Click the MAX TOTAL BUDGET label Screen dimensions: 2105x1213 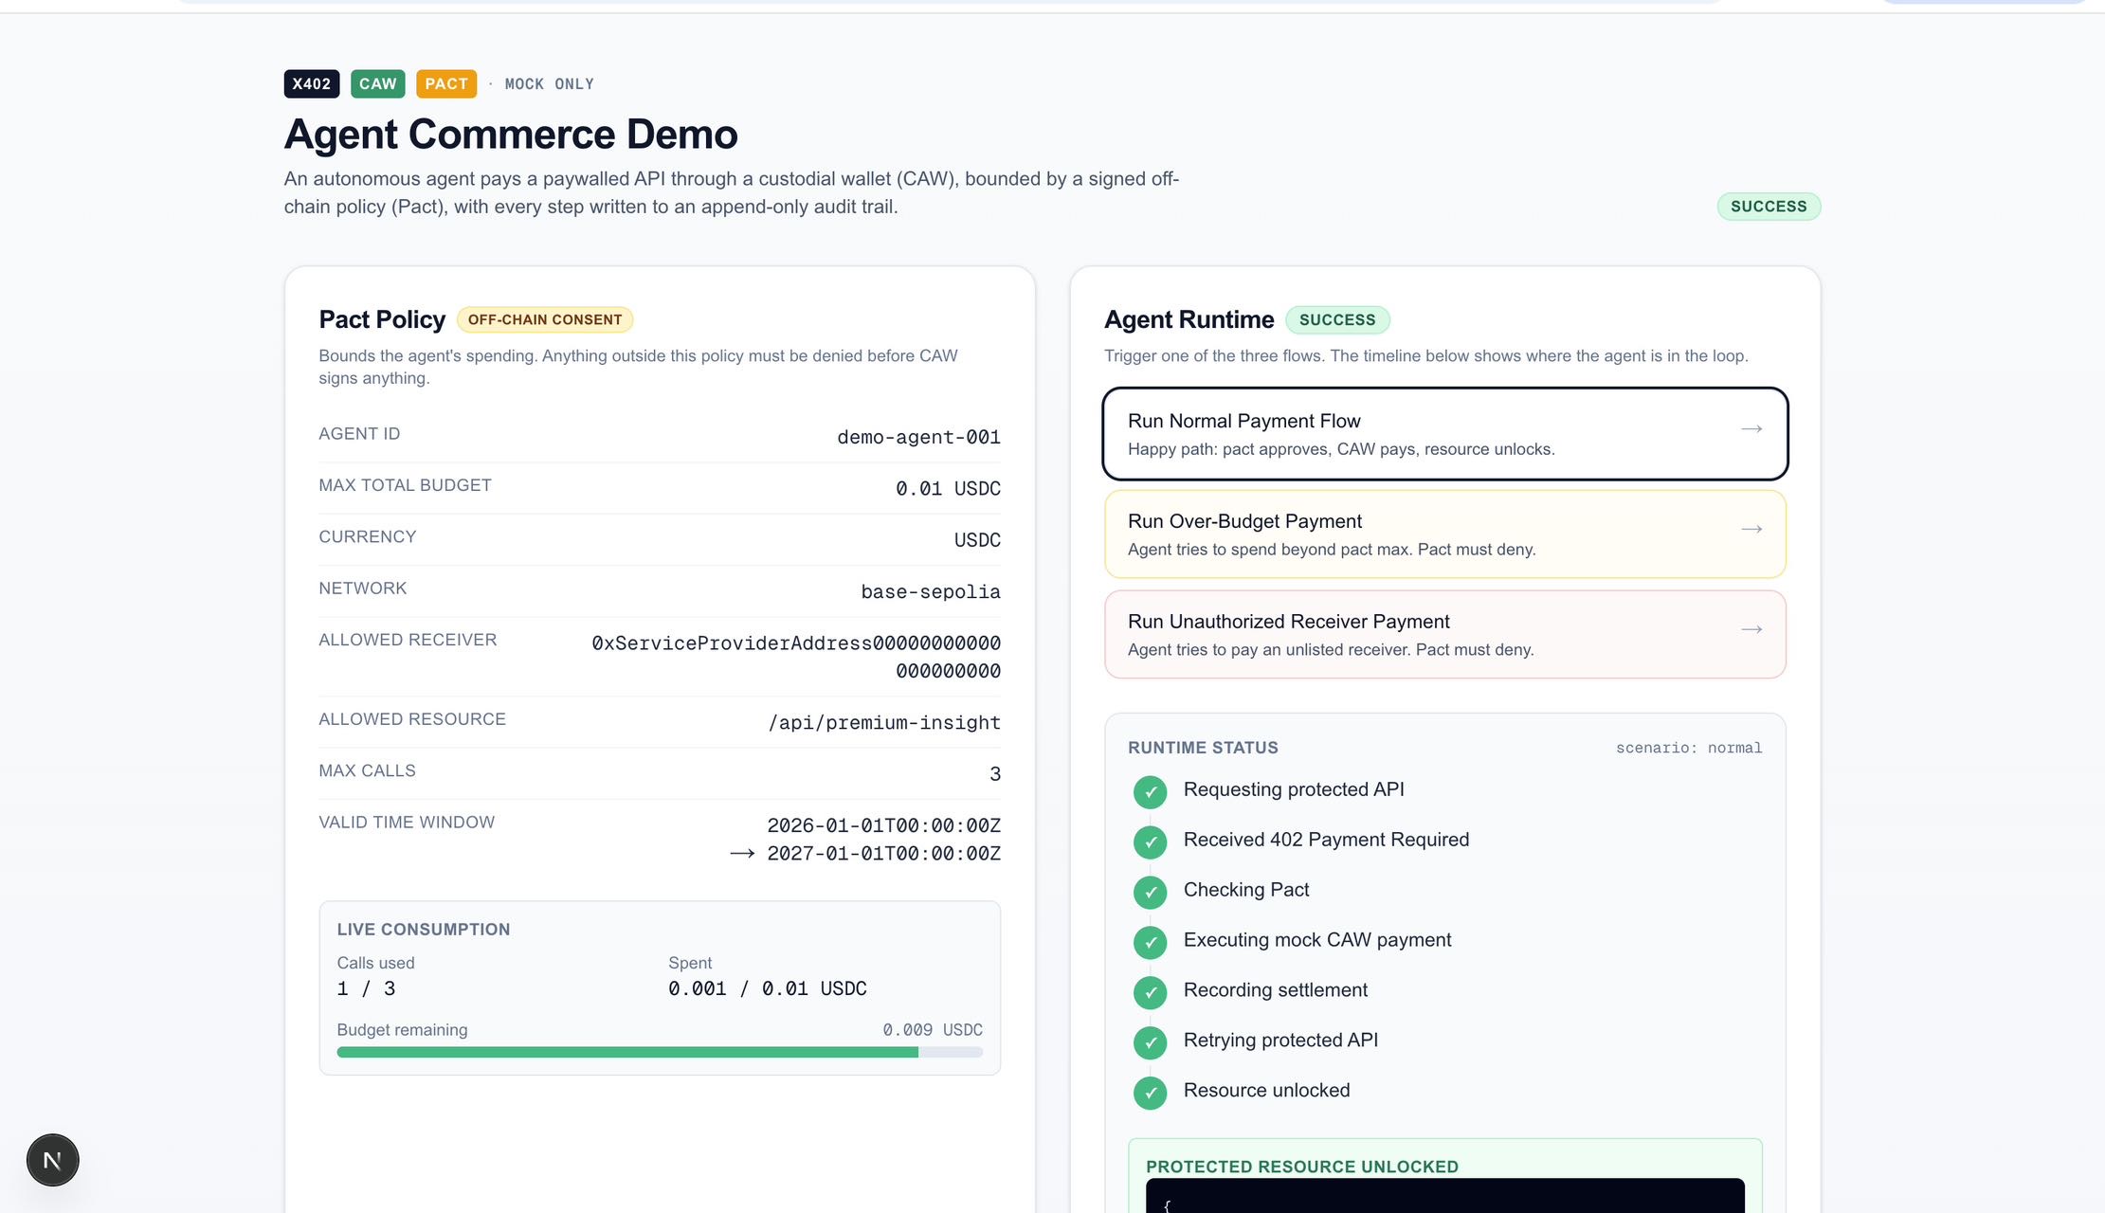[405, 485]
